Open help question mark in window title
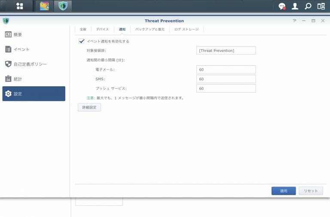330x217 pixels. 294,21
